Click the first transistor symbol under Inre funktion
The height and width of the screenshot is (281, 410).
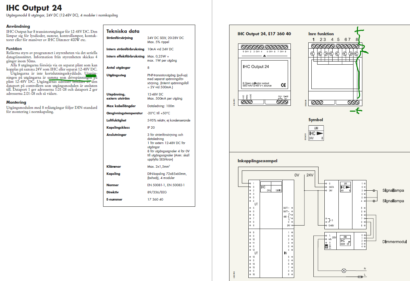pyautogui.click(x=313, y=54)
